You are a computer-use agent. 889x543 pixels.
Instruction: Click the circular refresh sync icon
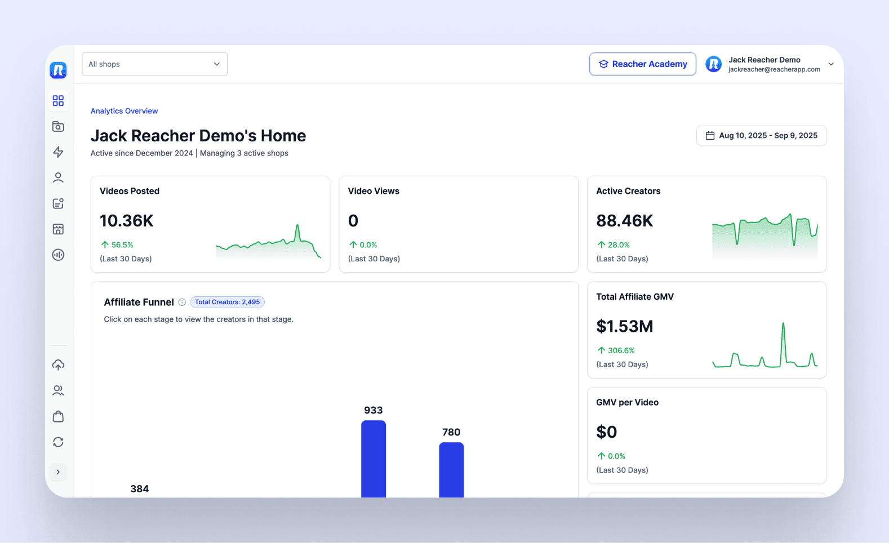[58, 442]
